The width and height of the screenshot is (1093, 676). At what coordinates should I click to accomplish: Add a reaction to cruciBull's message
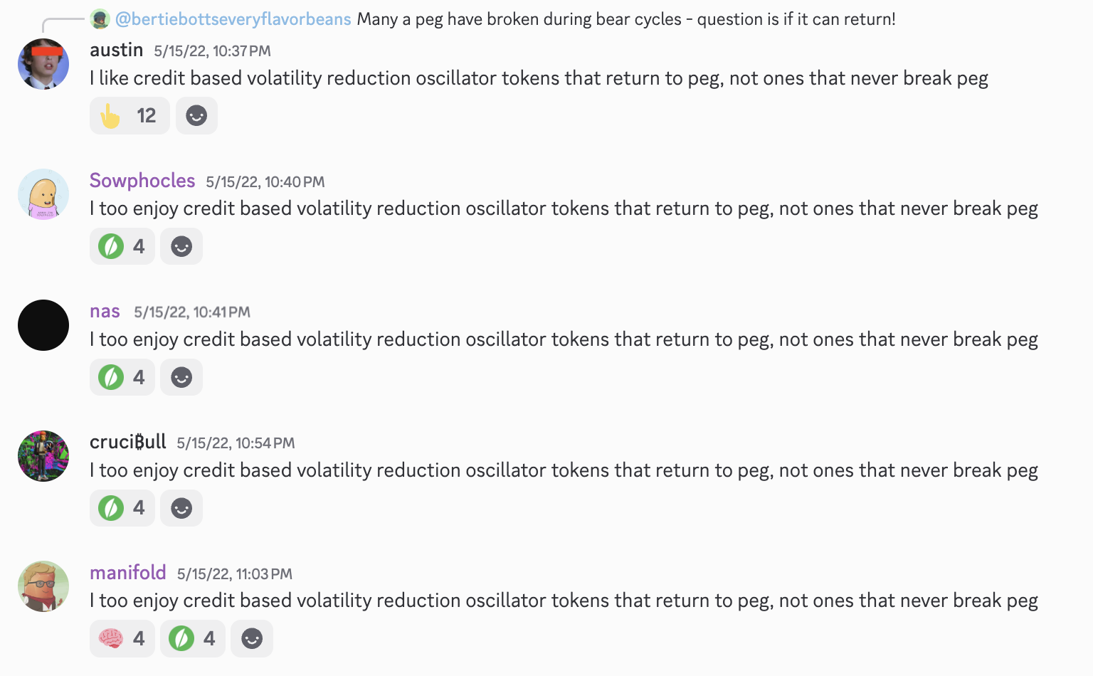point(181,508)
